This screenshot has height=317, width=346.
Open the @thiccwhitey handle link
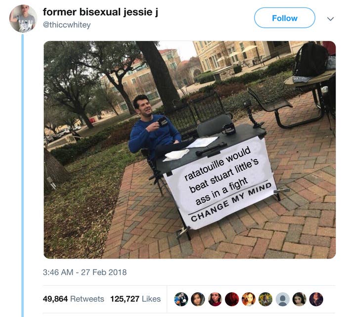67,25
